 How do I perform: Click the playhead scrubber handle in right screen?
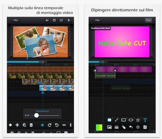pyautogui.click(x=103, y=62)
